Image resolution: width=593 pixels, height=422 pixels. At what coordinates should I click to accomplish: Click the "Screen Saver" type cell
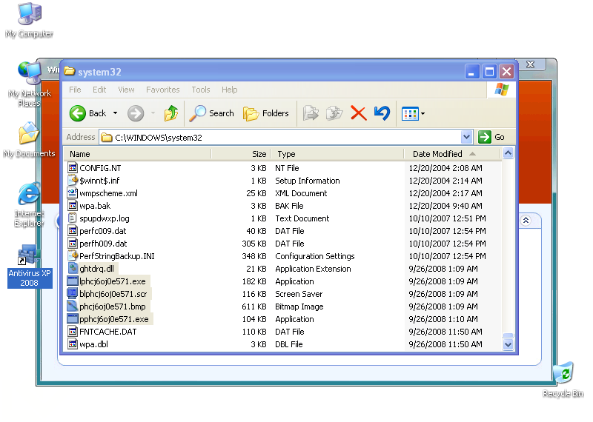299,294
